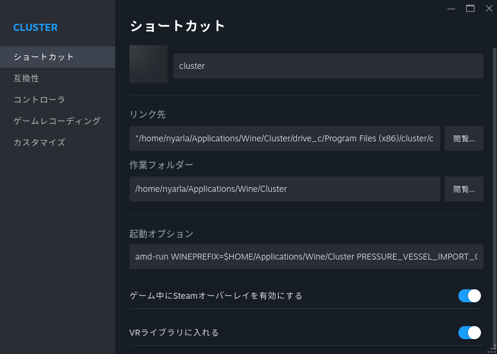This screenshot has height=354, width=497.
Task: Click the CLUSTER title in sidebar
Action: (x=36, y=27)
